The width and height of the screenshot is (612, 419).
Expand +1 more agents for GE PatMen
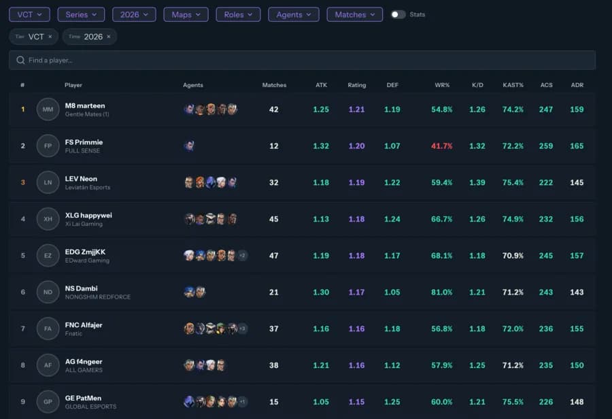pos(242,401)
